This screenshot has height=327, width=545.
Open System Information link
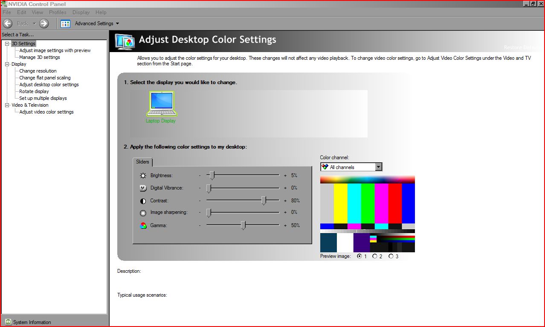[x=32, y=322]
